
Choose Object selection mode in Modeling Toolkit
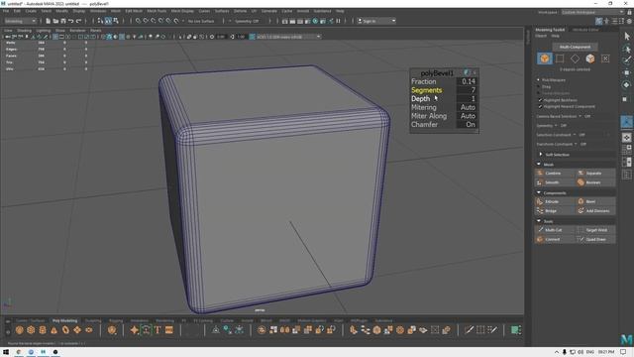(x=545, y=59)
